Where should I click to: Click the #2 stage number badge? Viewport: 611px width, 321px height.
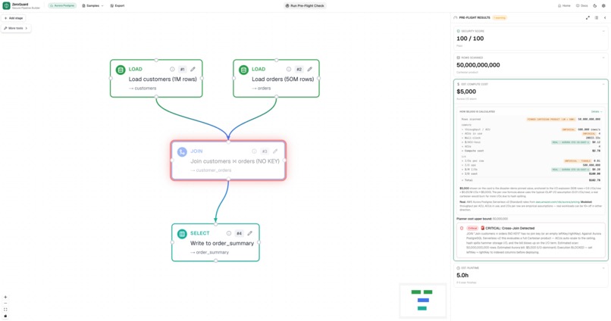tap(299, 69)
